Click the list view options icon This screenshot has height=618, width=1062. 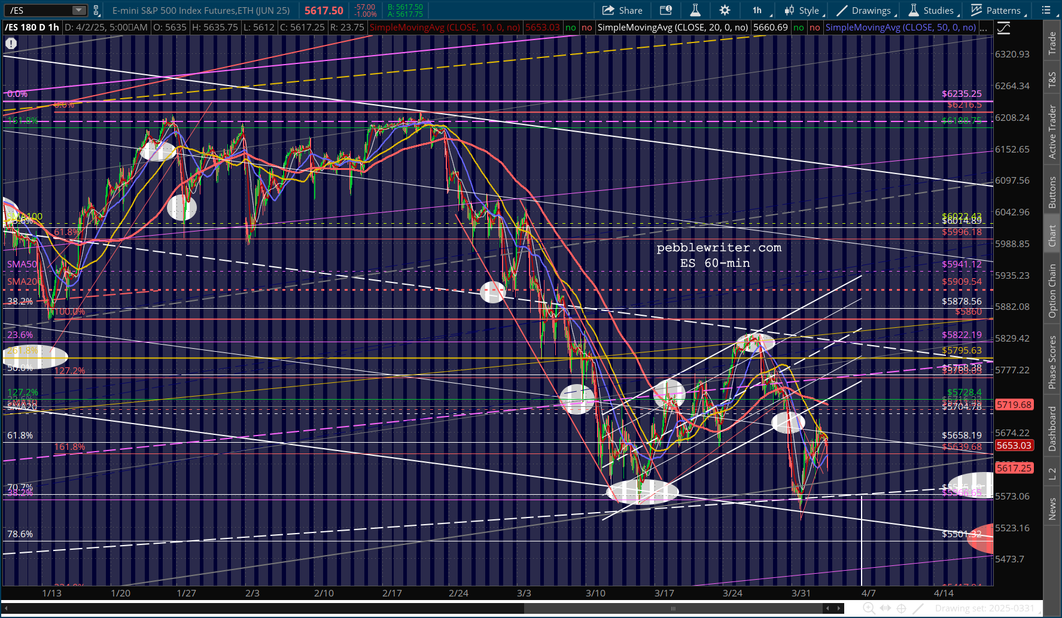(x=1046, y=10)
